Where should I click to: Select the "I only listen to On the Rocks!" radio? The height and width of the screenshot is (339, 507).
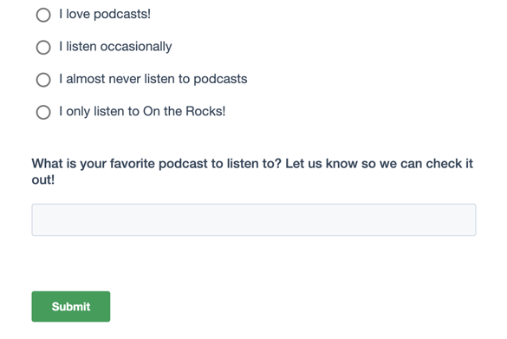click(43, 112)
